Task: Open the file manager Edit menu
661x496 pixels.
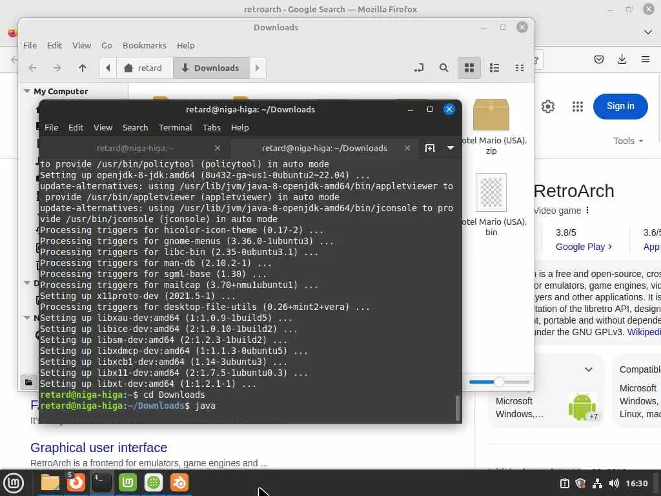Action: pyautogui.click(x=54, y=46)
